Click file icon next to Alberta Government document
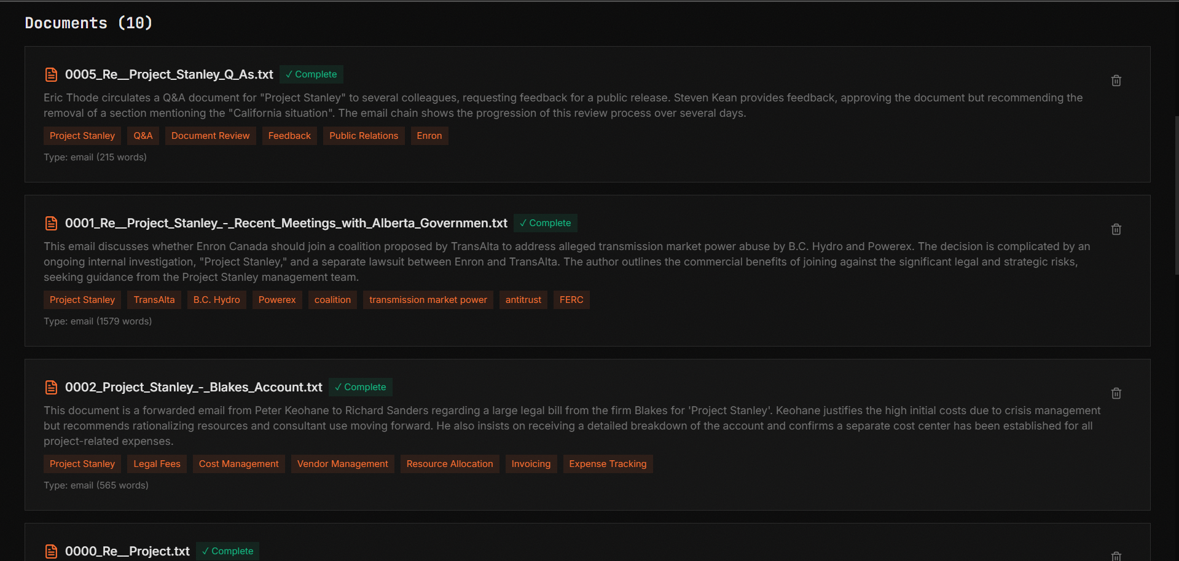1179x561 pixels. [52, 223]
